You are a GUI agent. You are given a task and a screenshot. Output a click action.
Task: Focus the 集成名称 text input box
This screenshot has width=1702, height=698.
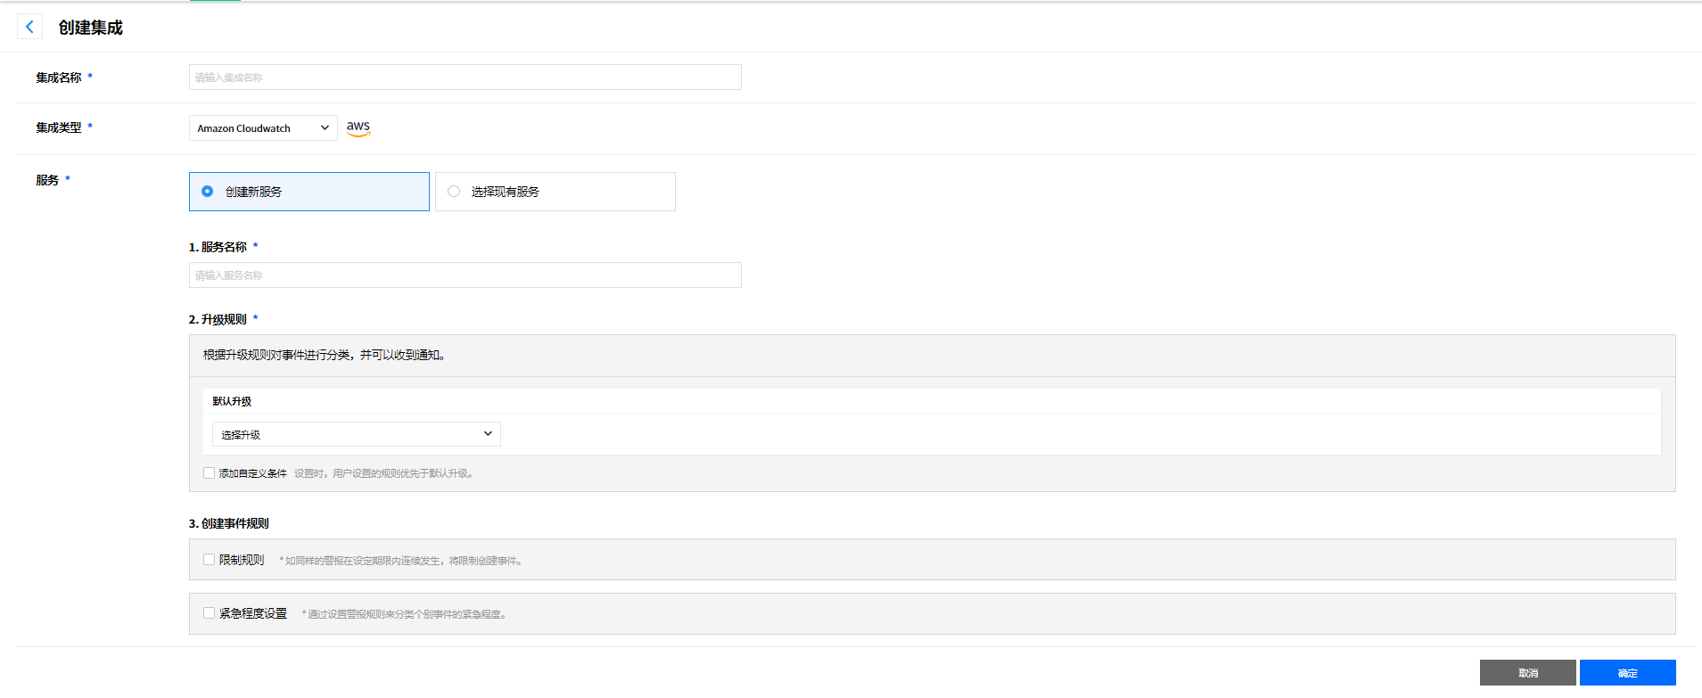point(465,78)
